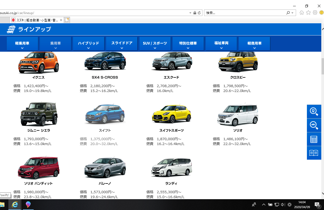This screenshot has height=210, width=324.
Task: Open File Explorer from the taskbar
Action: 2,204
